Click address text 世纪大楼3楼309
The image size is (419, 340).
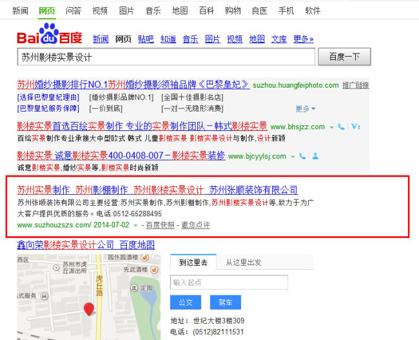[219, 321]
